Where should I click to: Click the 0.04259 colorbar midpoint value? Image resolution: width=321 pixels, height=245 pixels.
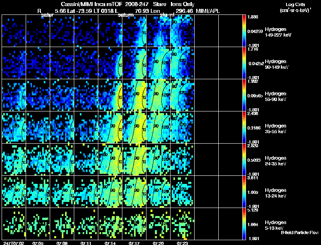tap(255, 31)
